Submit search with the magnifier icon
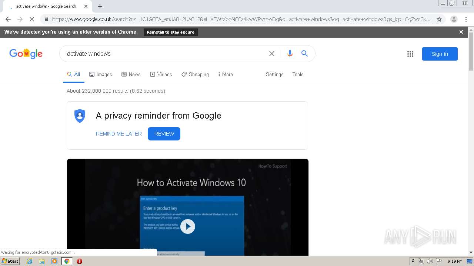The image size is (474, 266). click(304, 54)
